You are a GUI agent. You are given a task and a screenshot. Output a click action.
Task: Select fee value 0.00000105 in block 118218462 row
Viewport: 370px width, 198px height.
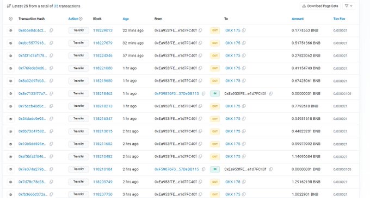pyautogui.click(x=342, y=94)
